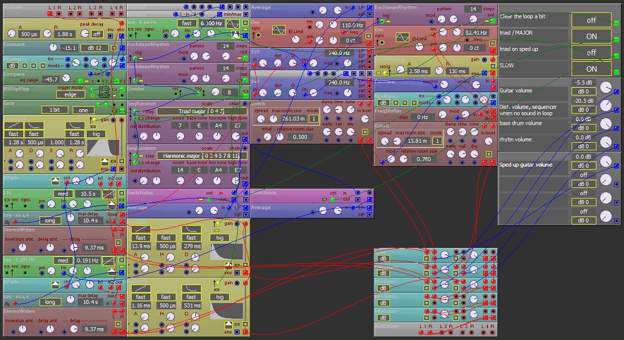This screenshot has width=624, height=340.
Task: Click the yellow gate input on the 13.9 ms EnvAHD
Action: pyautogui.click(x=218, y=224)
